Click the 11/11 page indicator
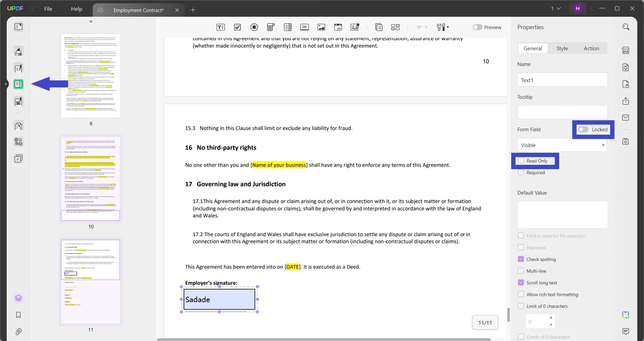The height and width of the screenshot is (341, 644). click(485, 323)
